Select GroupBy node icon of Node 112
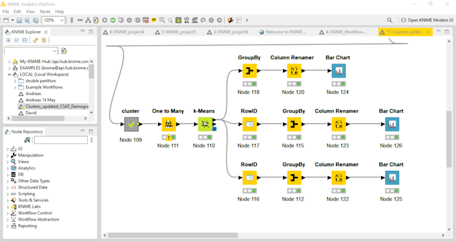 pyautogui.click(x=294, y=178)
